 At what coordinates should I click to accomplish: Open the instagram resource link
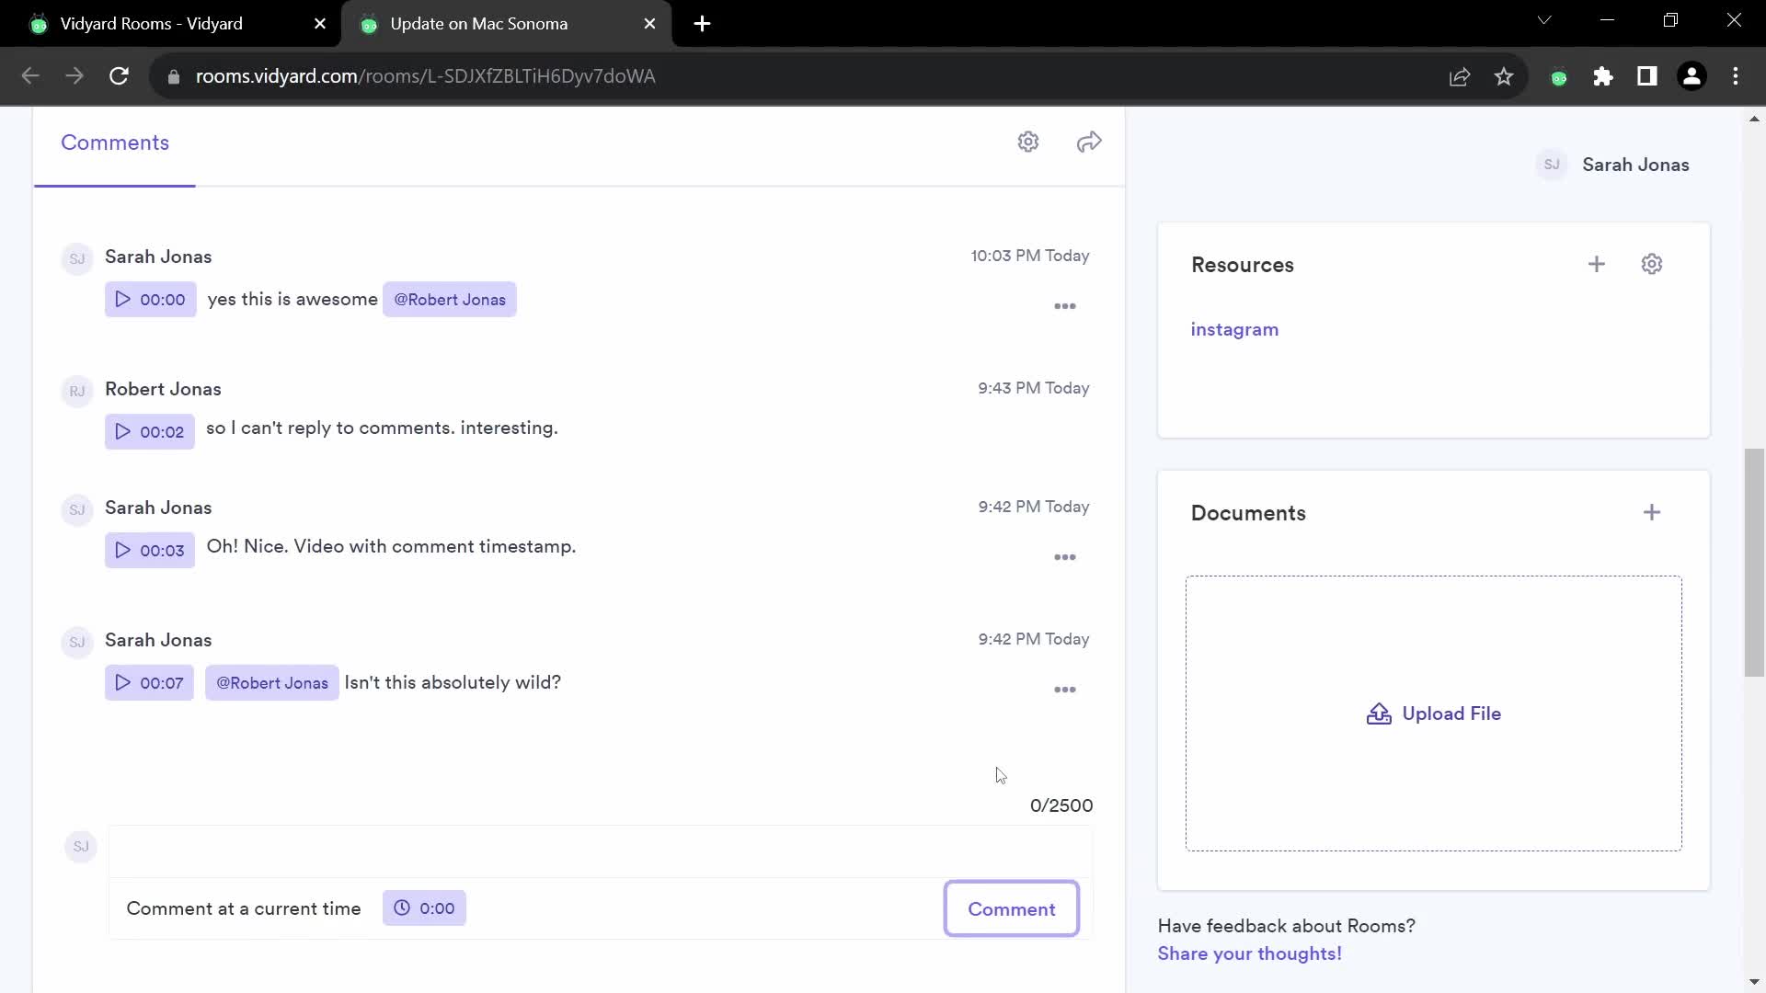tap(1234, 329)
